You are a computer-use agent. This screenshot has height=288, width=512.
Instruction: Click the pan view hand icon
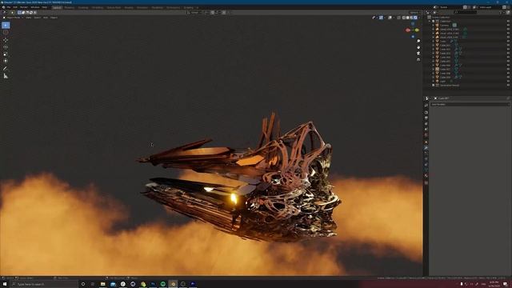click(x=418, y=47)
